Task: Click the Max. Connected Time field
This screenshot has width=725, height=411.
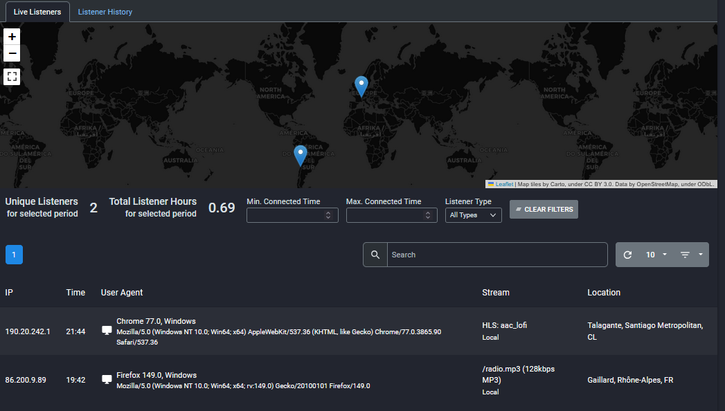Action: tap(386, 215)
